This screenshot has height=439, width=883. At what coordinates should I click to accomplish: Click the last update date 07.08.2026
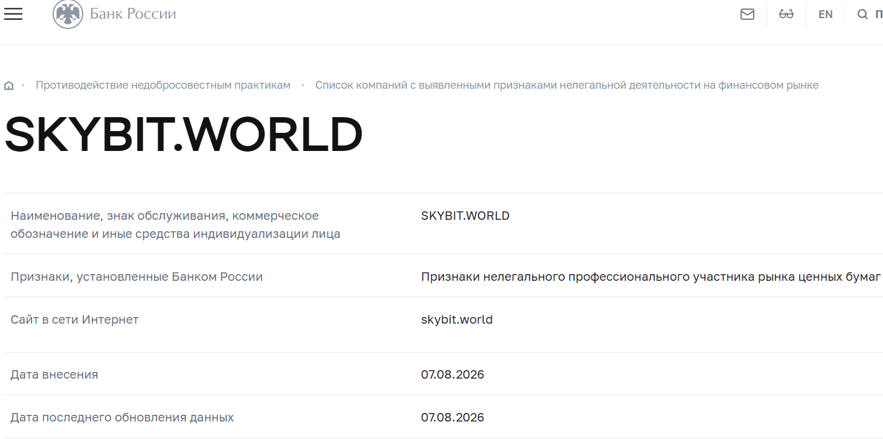point(452,417)
